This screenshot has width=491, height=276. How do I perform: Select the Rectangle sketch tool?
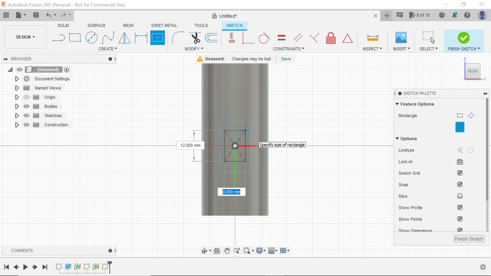pyautogui.click(x=75, y=37)
